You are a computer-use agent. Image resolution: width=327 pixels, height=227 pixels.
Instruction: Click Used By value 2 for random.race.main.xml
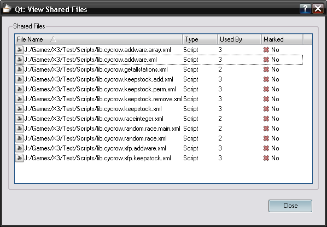coord(220,129)
